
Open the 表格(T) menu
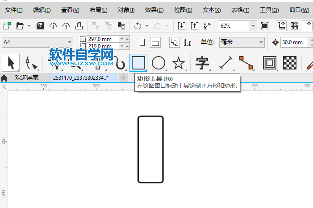(x=240, y=10)
